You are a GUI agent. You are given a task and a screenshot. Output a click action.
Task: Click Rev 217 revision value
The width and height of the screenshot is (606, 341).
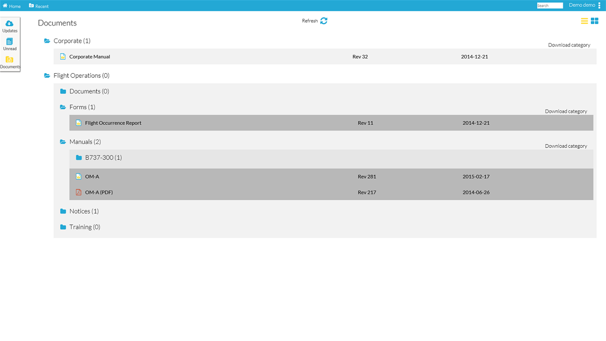click(x=367, y=192)
